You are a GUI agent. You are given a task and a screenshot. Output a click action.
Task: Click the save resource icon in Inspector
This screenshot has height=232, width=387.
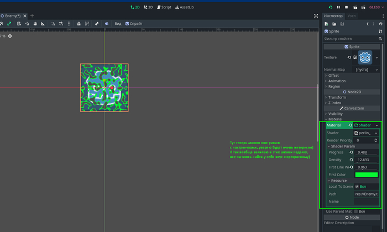click(x=342, y=24)
